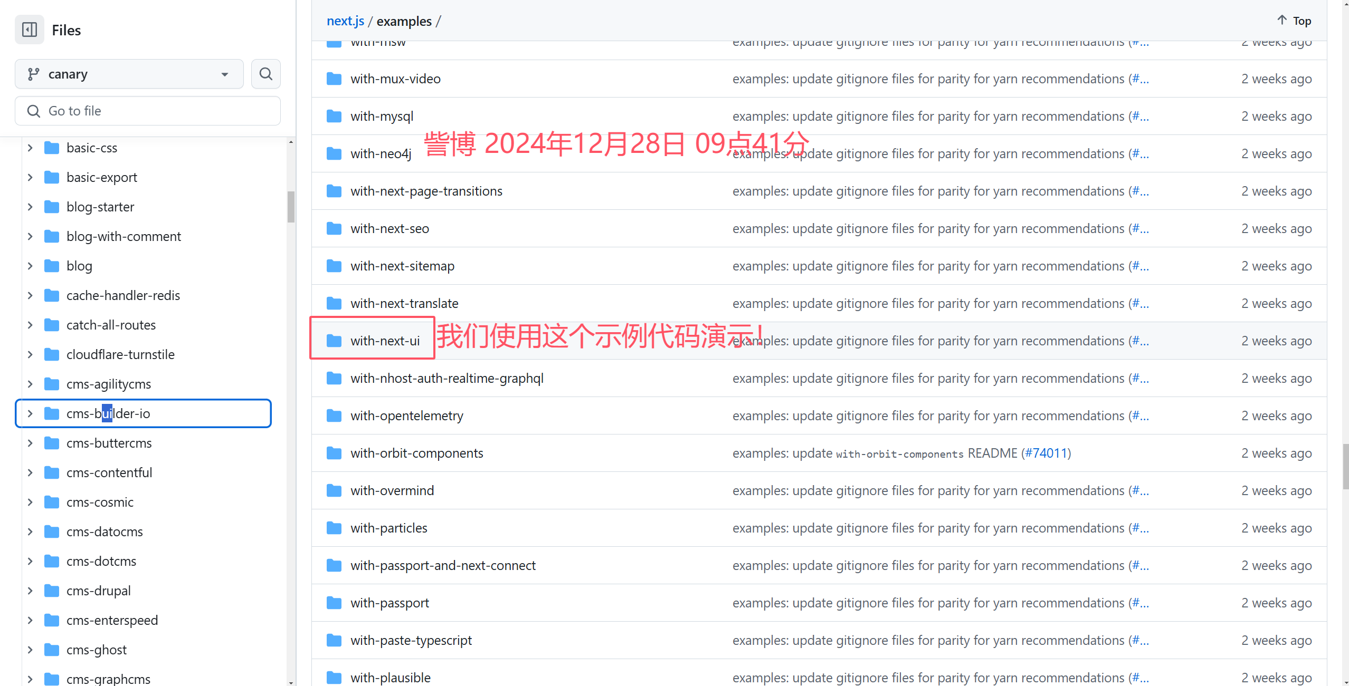Screen dimensions: 1349x686
Task: Click the main page scrollbar thumb
Action: click(1345, 466)
